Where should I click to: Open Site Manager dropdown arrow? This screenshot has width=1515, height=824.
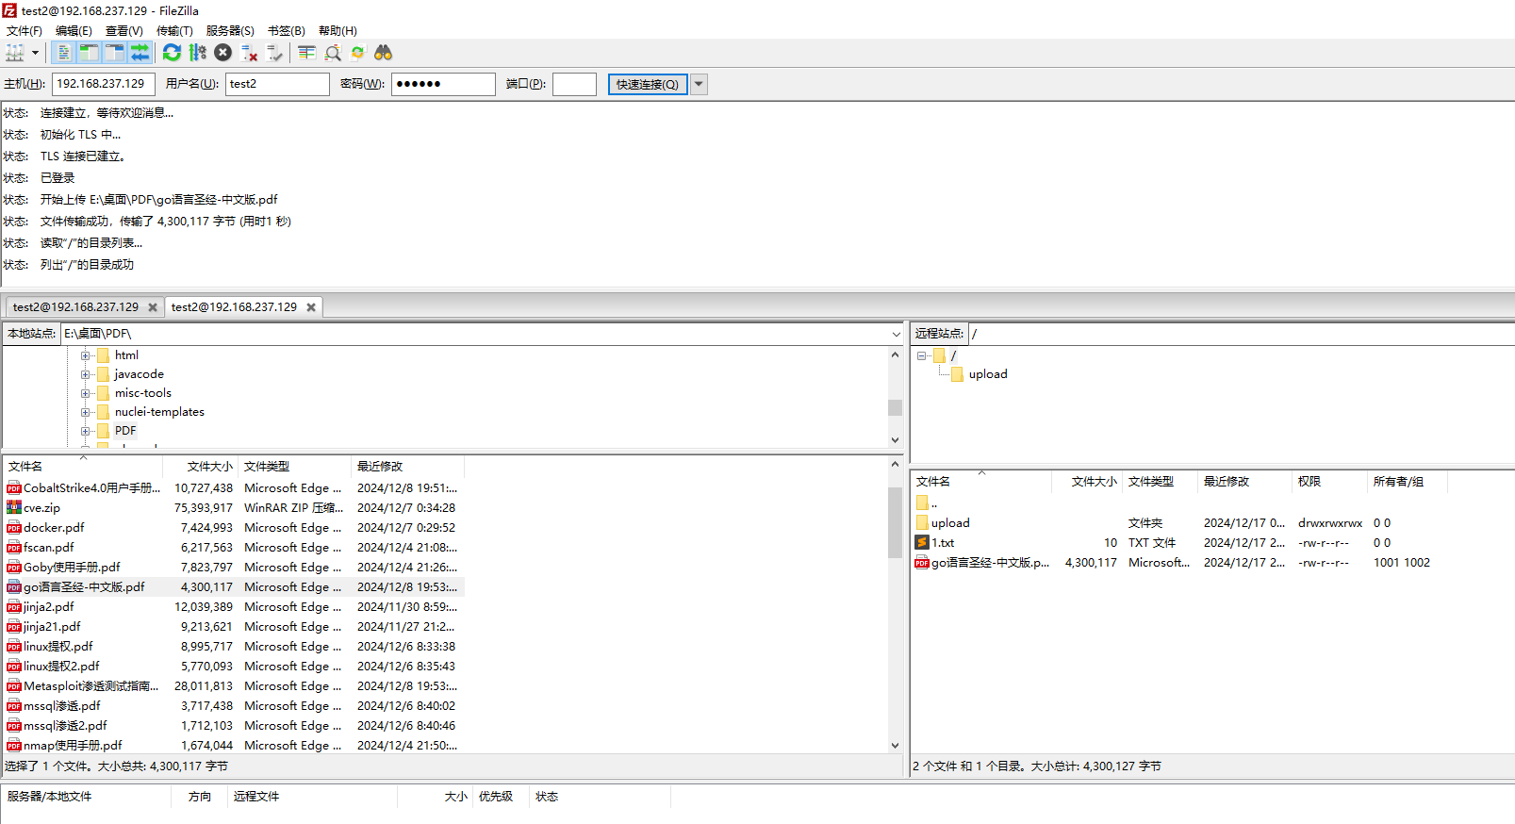pos(35,53)
